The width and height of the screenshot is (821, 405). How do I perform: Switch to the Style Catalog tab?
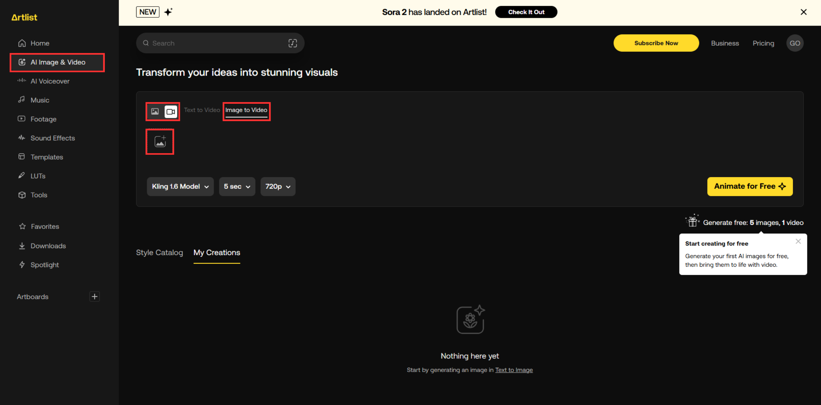[x=159, y=253]
